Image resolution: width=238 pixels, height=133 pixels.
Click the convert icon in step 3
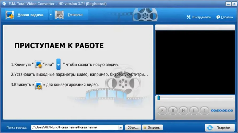pyautogui.click(x=39, y=85)
